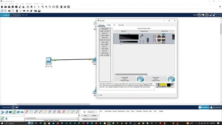222x125 pixels.
Task: Click Zoom Out in Physical Device View
Action: (x=164, y=31)
